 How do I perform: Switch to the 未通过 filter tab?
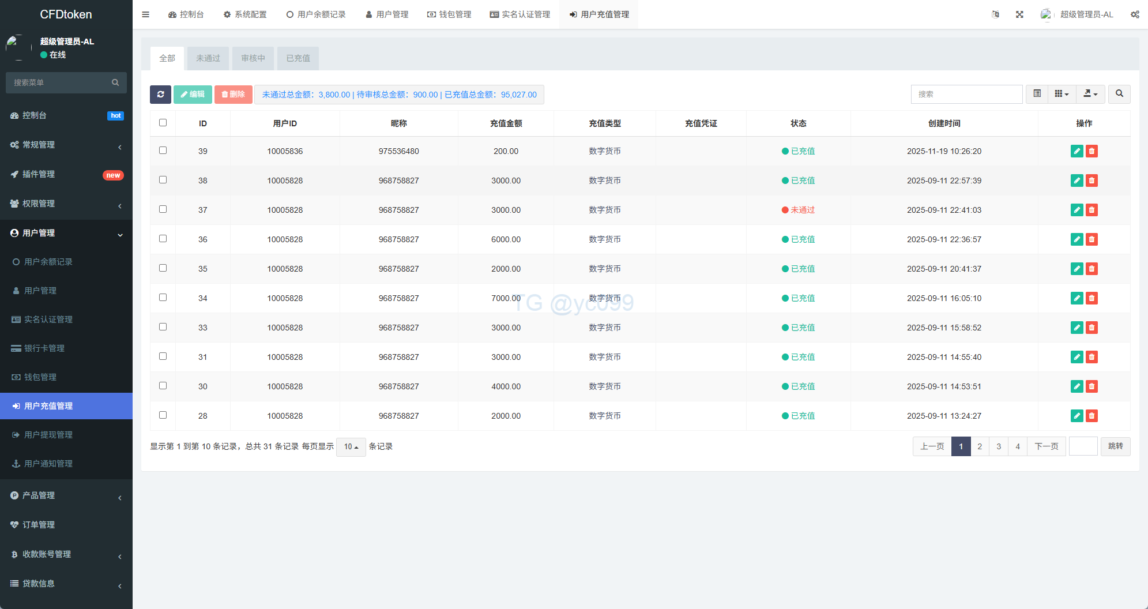(x=208, y=58)
